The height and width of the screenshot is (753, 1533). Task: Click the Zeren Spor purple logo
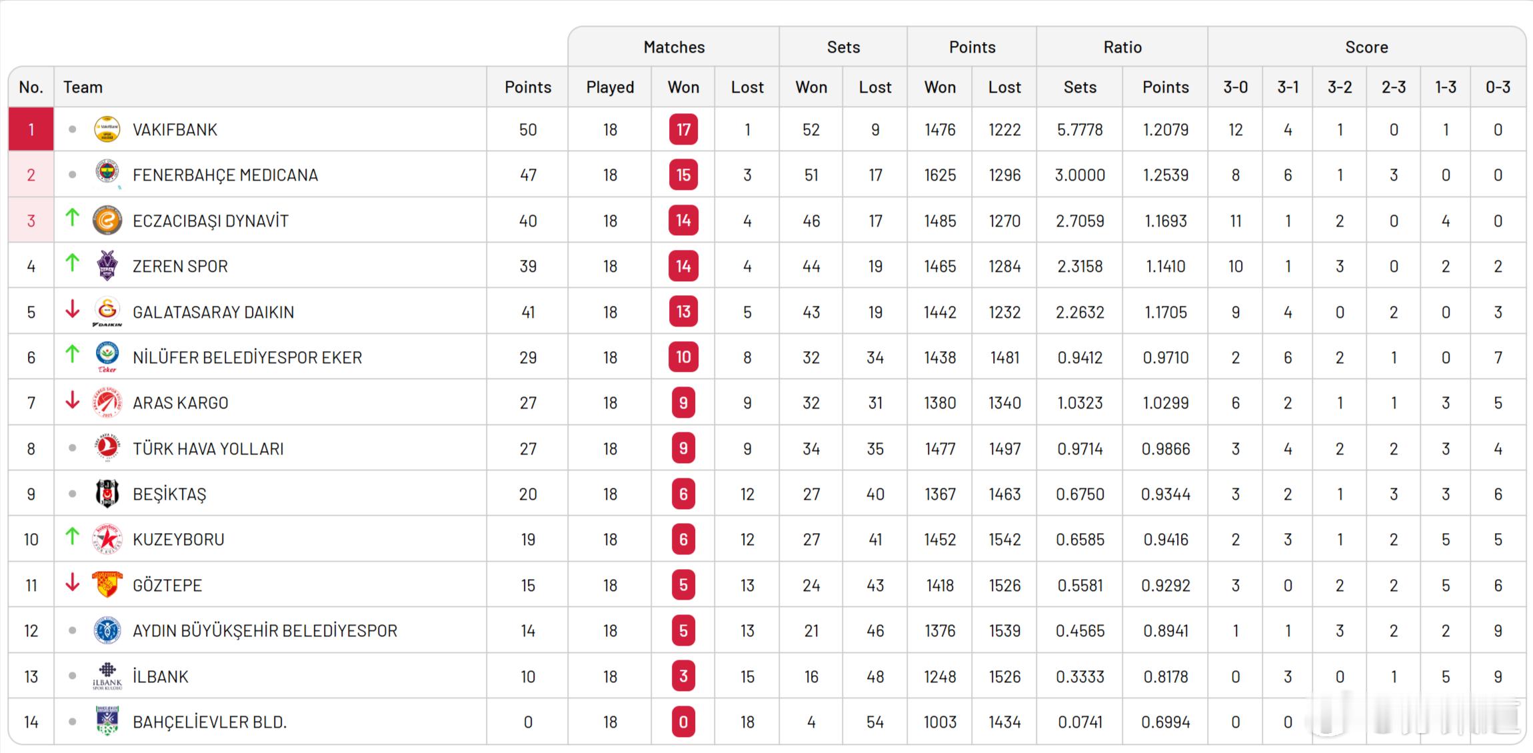[x=107, y=266]
